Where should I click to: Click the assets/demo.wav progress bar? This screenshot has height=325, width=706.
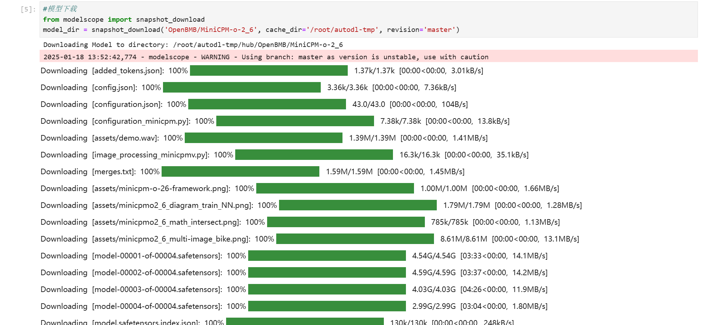[263, 138]
